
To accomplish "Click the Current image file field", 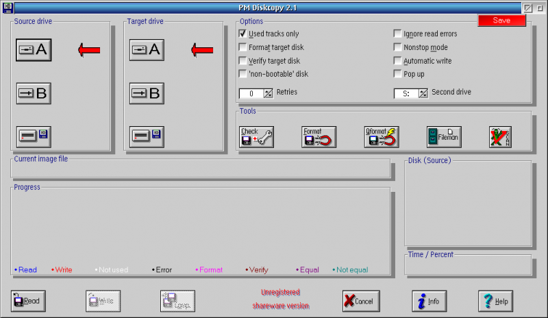I will coord(201,169).
